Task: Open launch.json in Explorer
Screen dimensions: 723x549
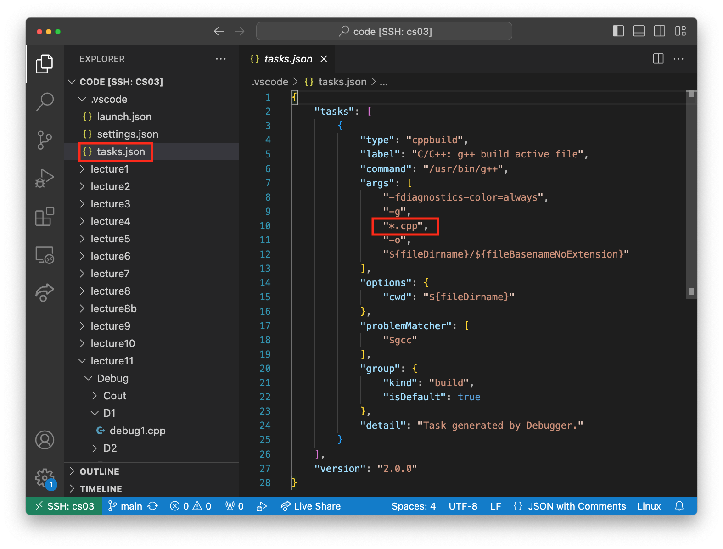Action: click(151, 117)
